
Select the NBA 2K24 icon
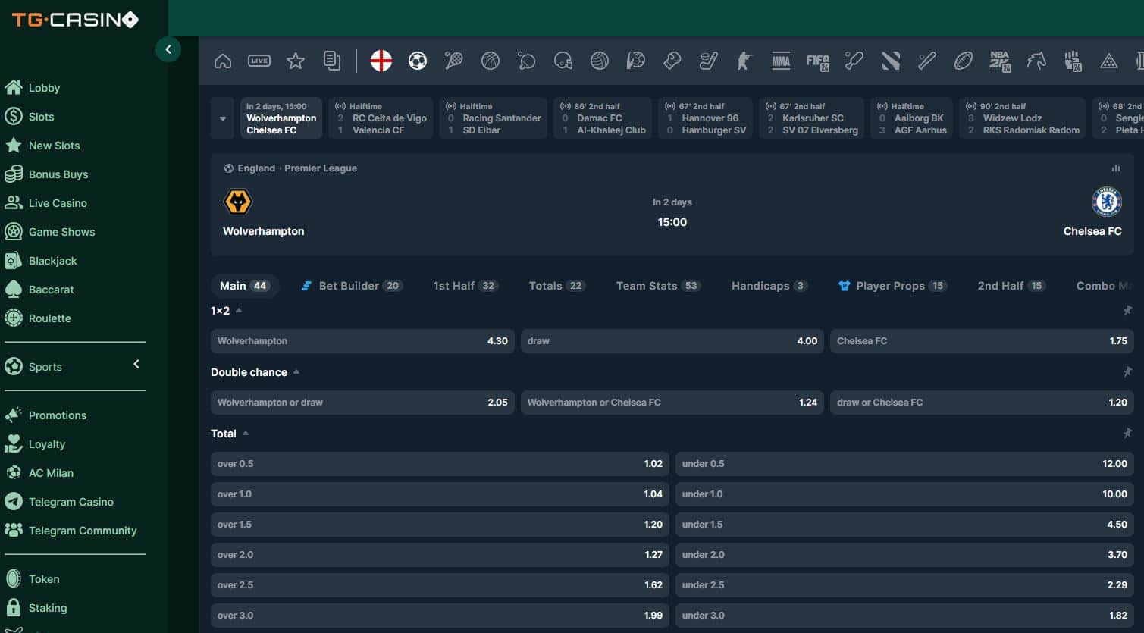[1000, 61]
